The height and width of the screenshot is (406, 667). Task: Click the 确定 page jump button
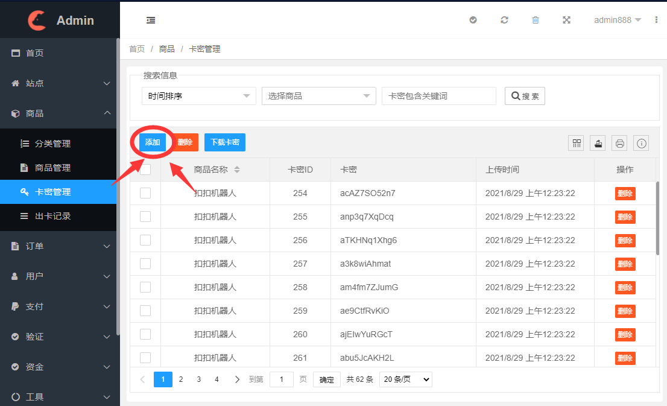(x=327, y=379)
